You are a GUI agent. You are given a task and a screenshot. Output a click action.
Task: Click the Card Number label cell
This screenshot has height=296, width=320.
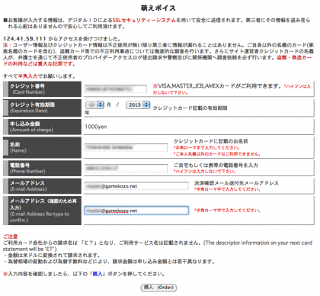(x=42, y=89)
